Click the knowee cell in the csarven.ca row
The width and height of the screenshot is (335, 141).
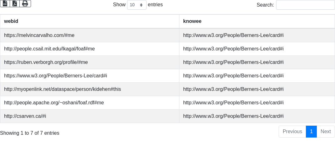pos(233,116)
